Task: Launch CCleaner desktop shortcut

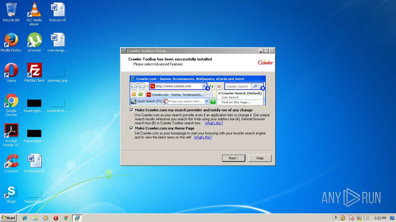Action: coord(11,163)
